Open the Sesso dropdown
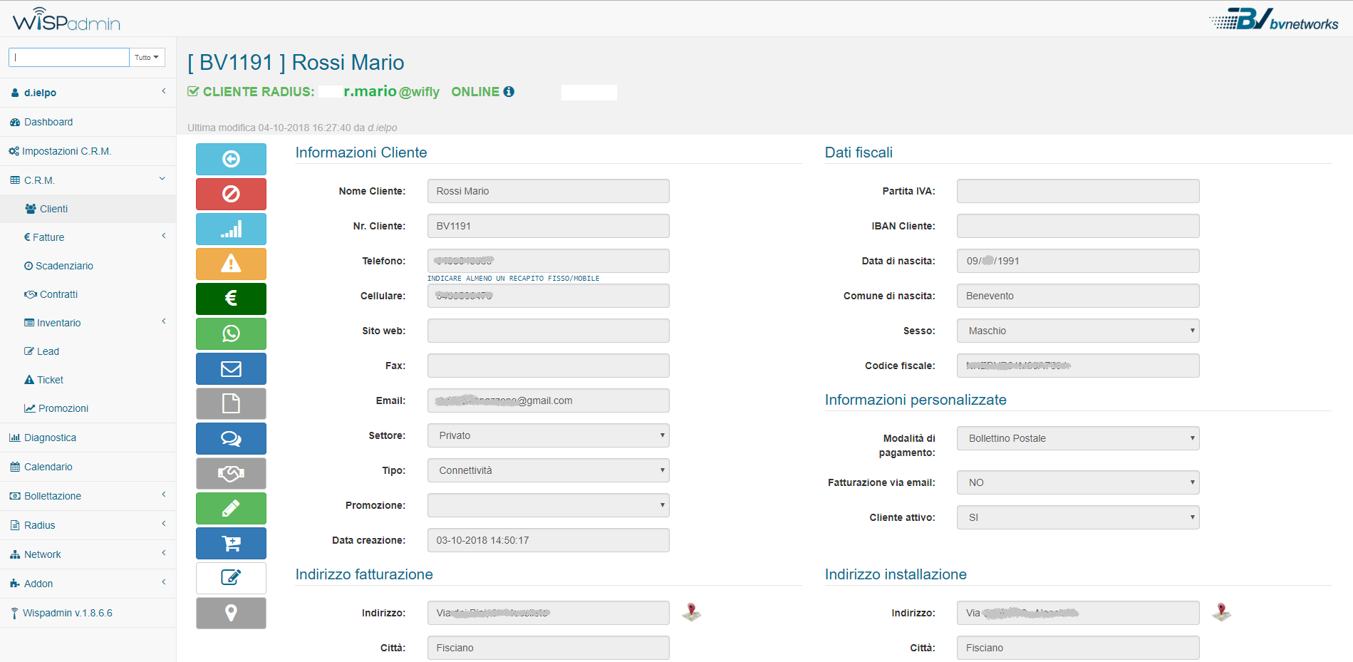Image resolution: width=1353 pixels, height=662 pixels. tap(1078, 331)
